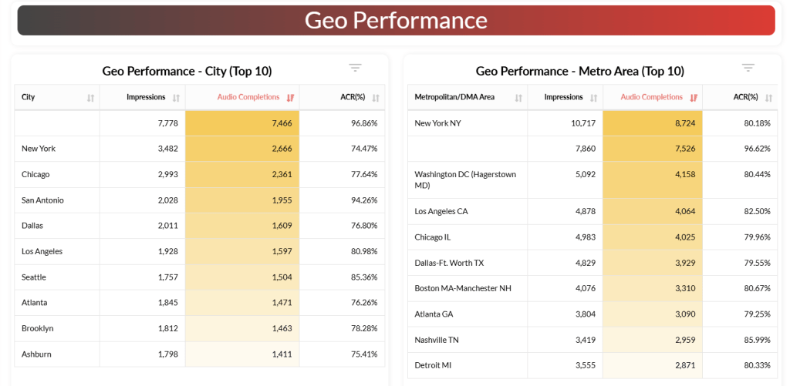Screen dimensions: 790x386
Task: Select the Nashville TN metro row
Action: pyautogui.click(x=437, y=340)
